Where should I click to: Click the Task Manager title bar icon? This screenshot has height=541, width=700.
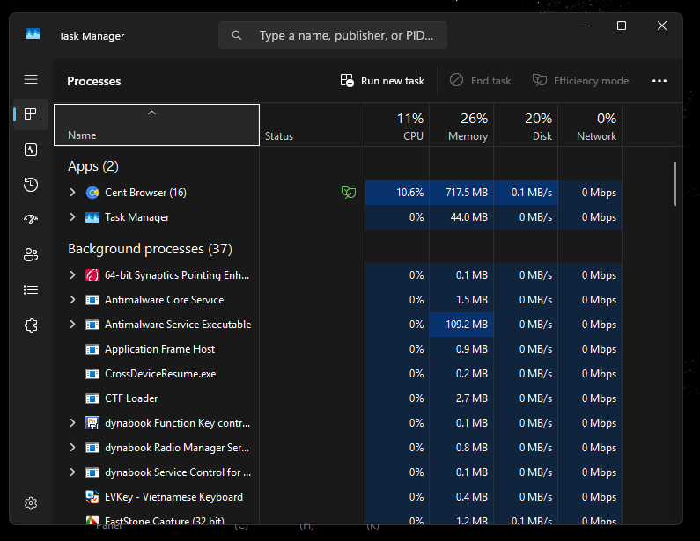click(33, 34)
